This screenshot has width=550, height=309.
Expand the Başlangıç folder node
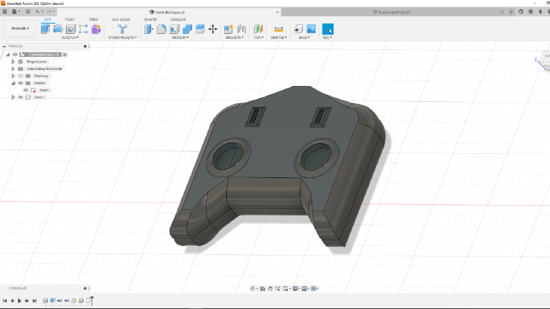(13, 76)
